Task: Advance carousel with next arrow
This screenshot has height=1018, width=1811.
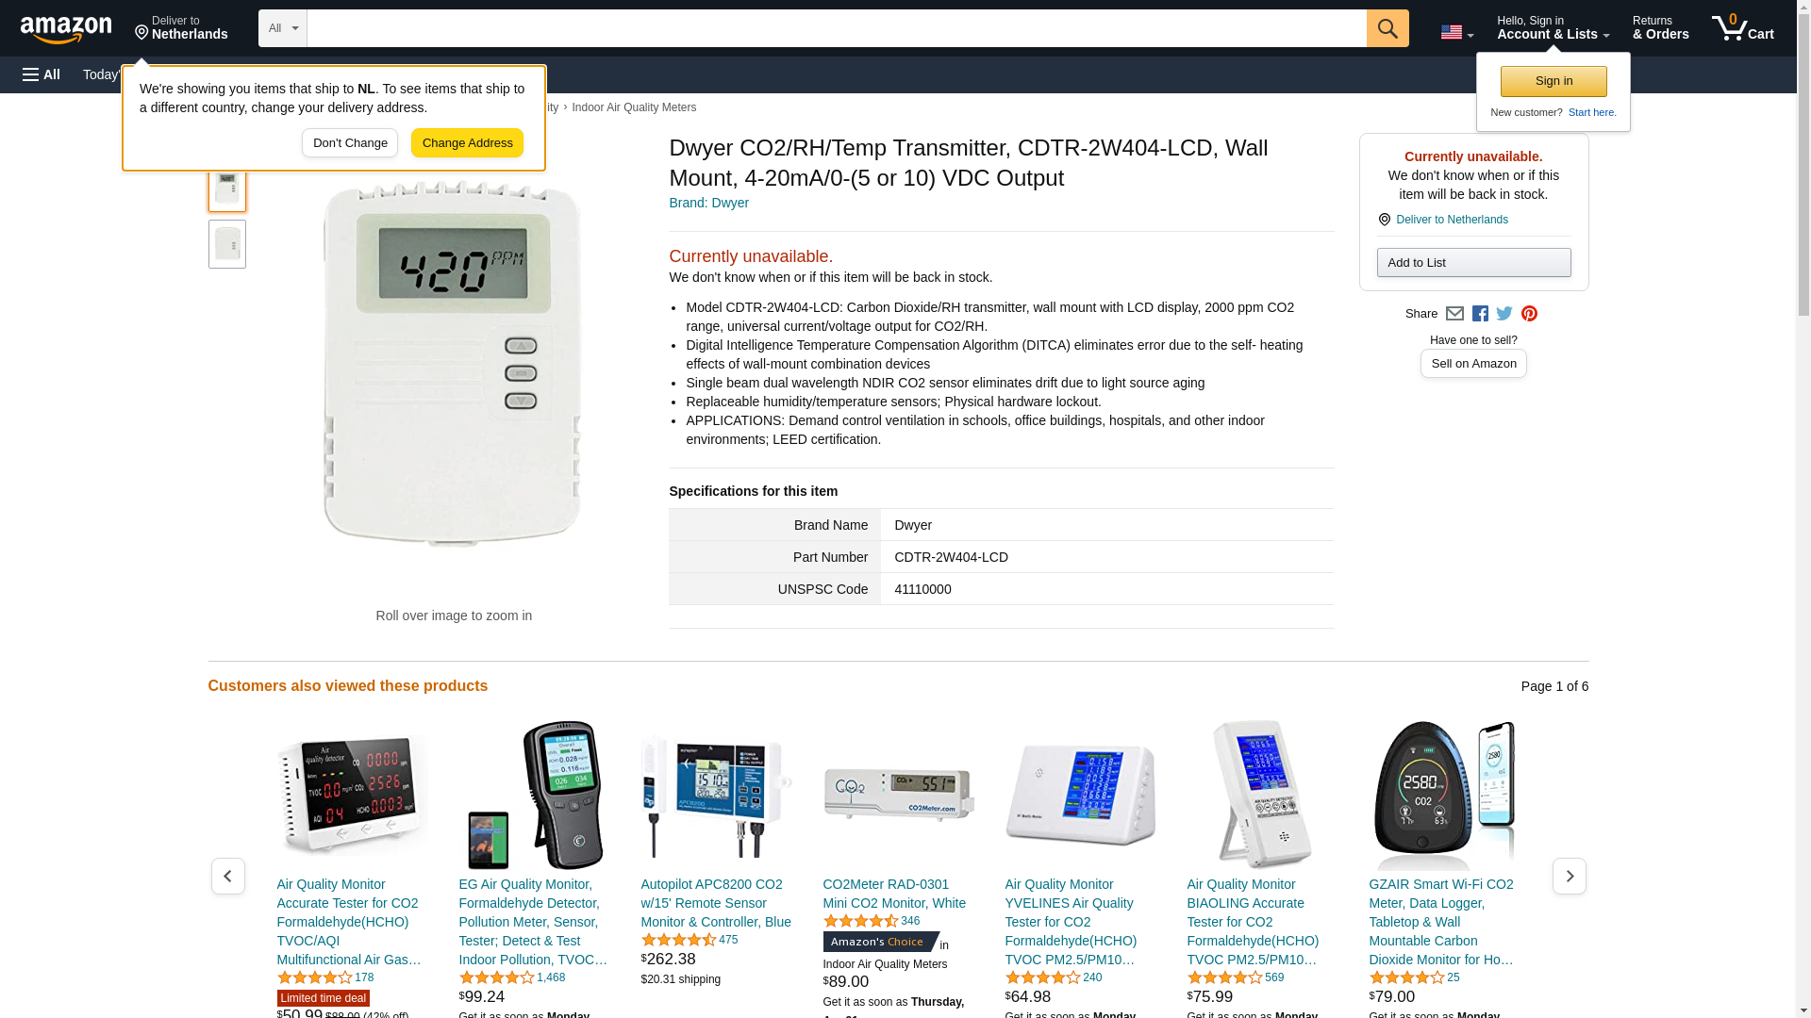Action: [x=1570, y=877]
